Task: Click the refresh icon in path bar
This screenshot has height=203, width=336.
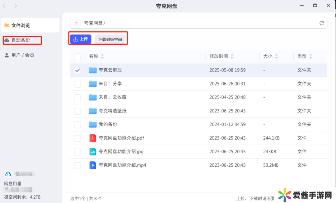Action: (x=322, y=23)
